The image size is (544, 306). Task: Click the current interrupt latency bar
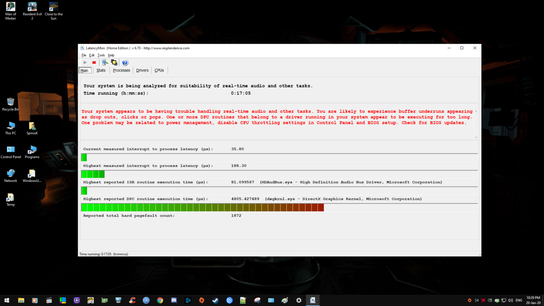coord(279,157)
